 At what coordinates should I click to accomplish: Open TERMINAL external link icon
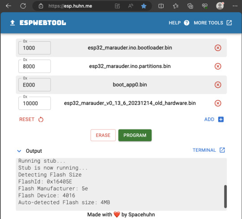coord(222,150)
